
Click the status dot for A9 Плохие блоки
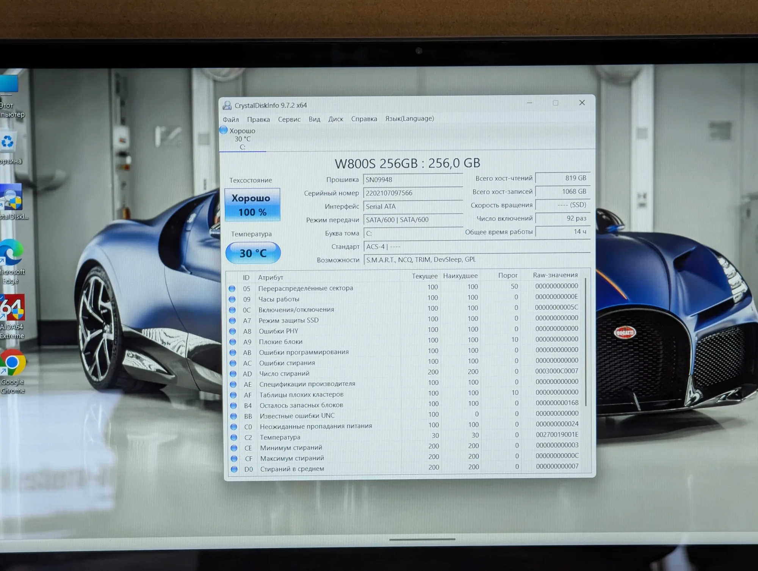point(233,342)
